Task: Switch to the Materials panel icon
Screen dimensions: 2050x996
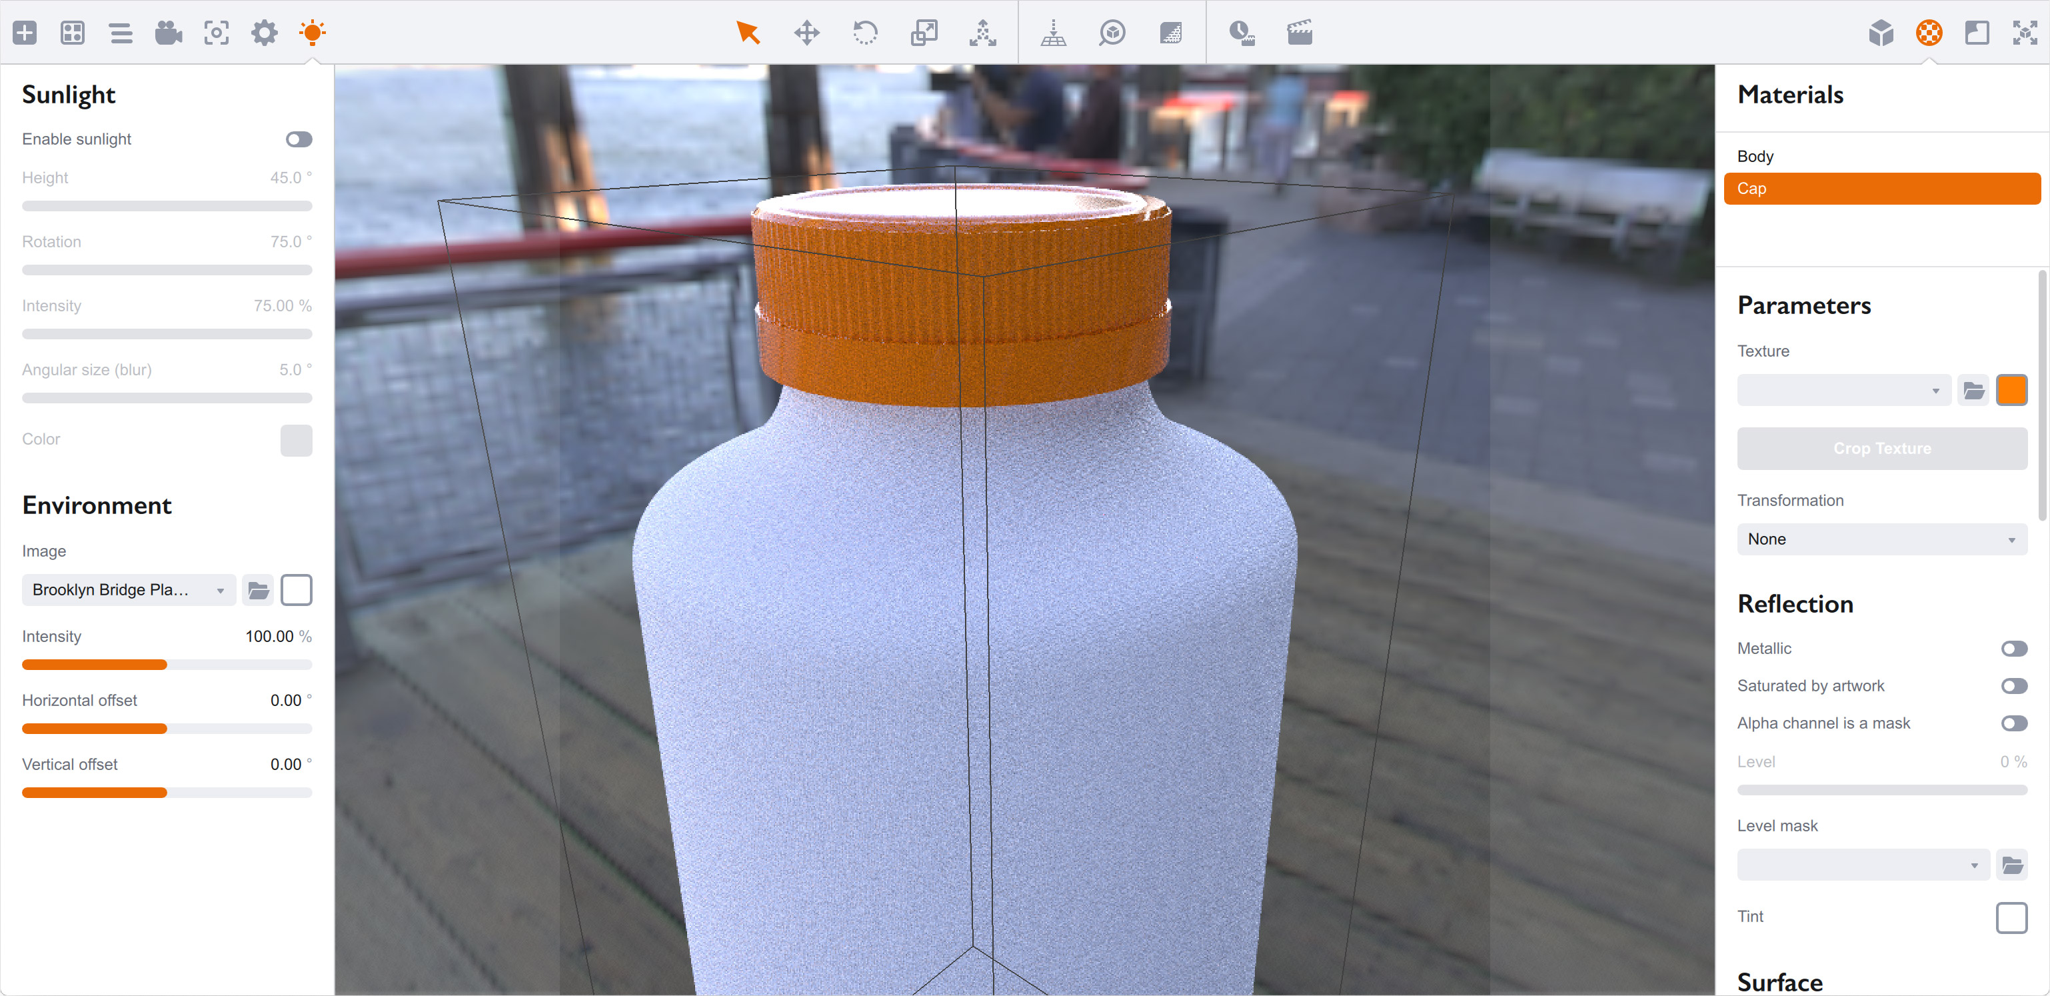Action: coord(1927,33)
